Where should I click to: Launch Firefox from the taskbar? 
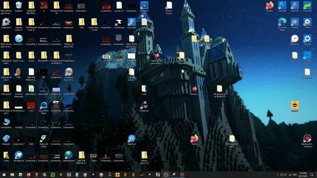point(29,174)
